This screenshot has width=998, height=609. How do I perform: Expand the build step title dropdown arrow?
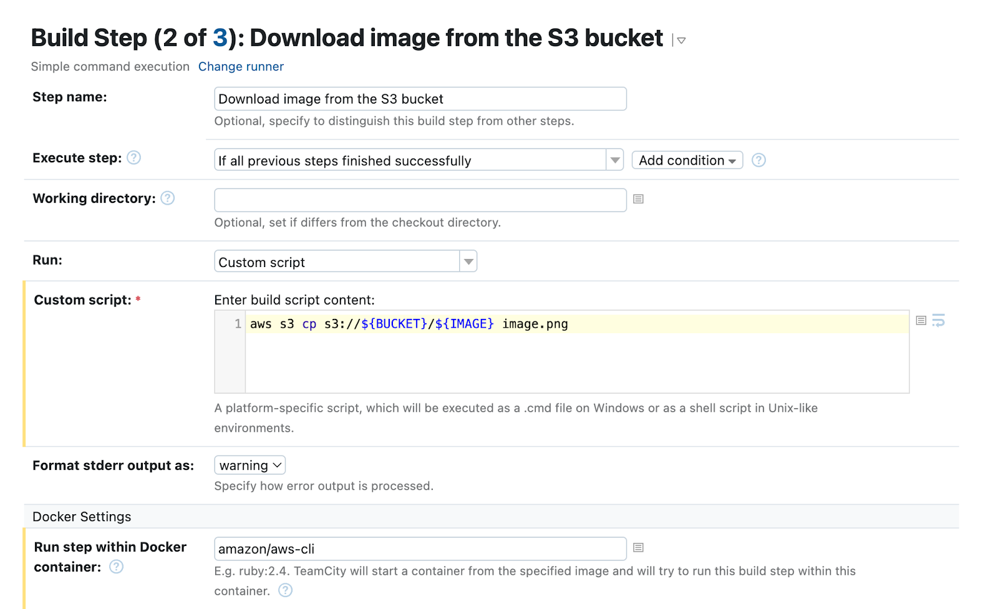[681, 41]
